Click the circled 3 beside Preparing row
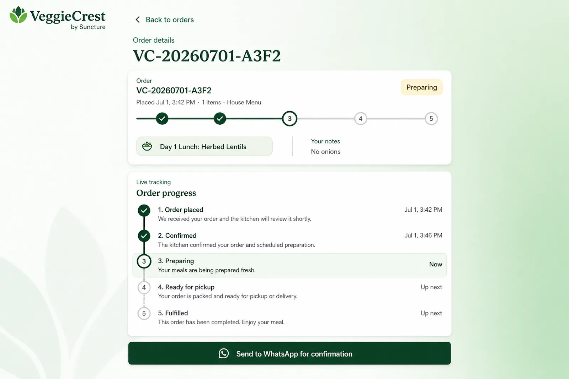Viewport: 569px width, 379px height. point(144,261)
